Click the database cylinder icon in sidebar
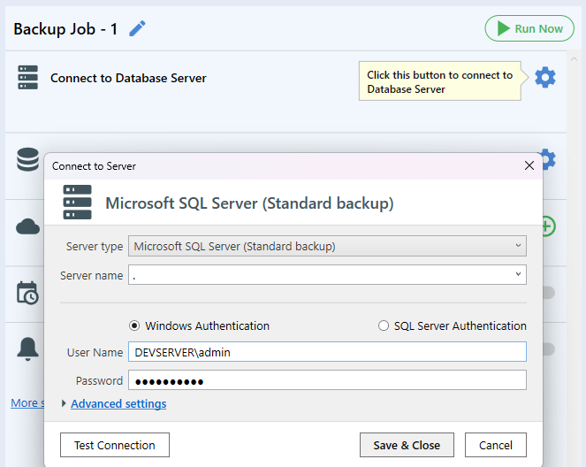 click(x=27, y=159)
